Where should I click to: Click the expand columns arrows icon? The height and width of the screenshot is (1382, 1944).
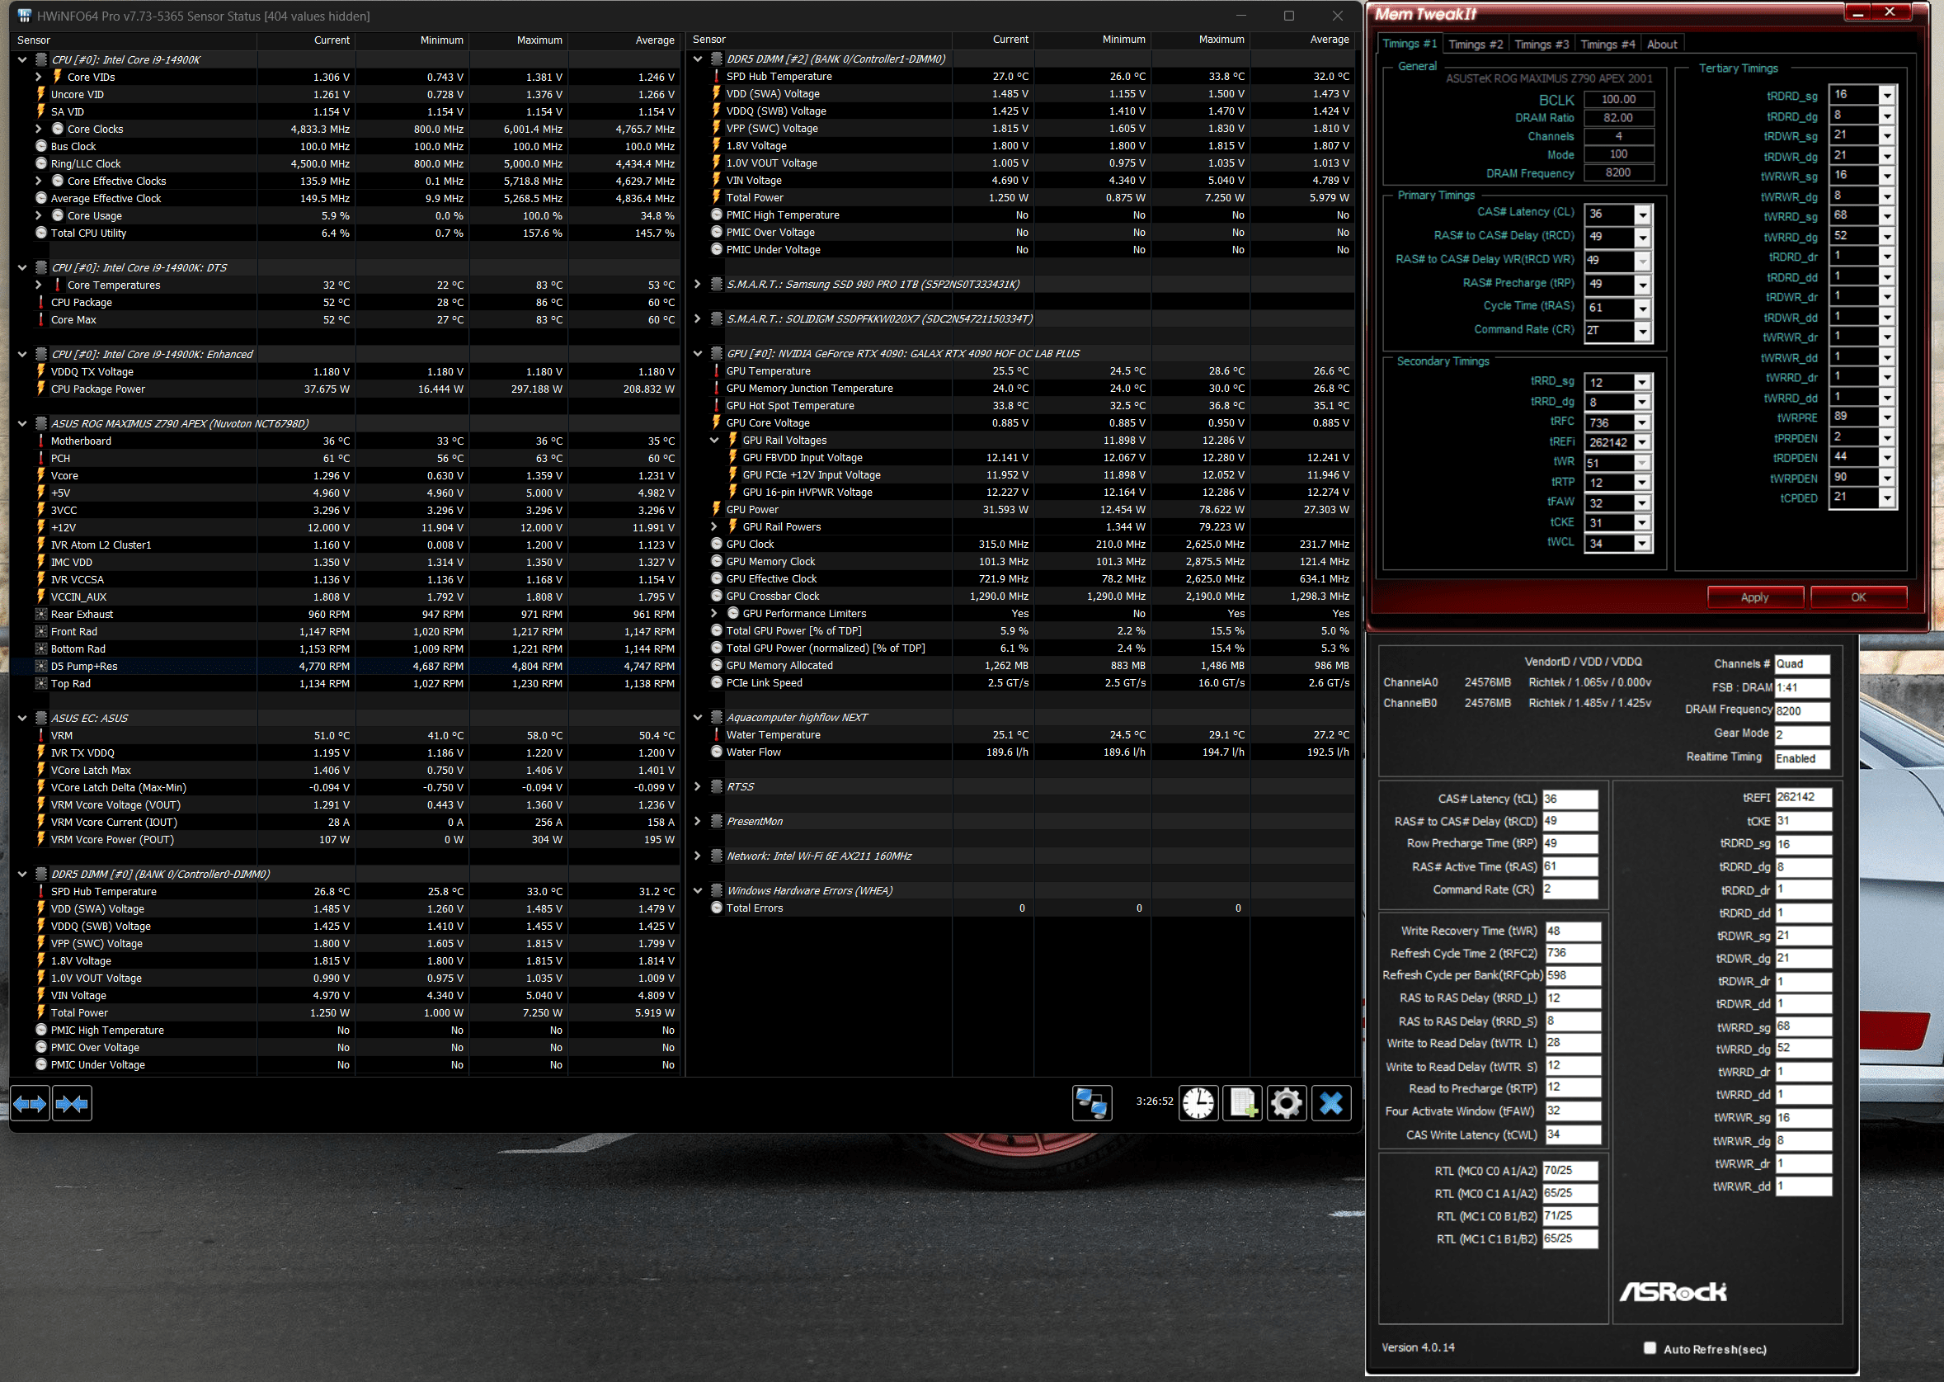tap(30, 1104)
